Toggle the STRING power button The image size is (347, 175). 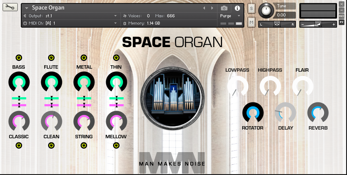[x=84, y=145]
